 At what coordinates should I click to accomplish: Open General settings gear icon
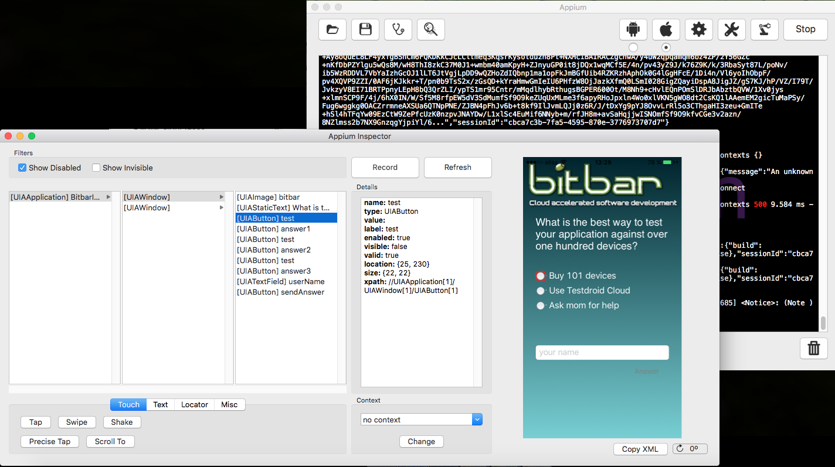699,29
